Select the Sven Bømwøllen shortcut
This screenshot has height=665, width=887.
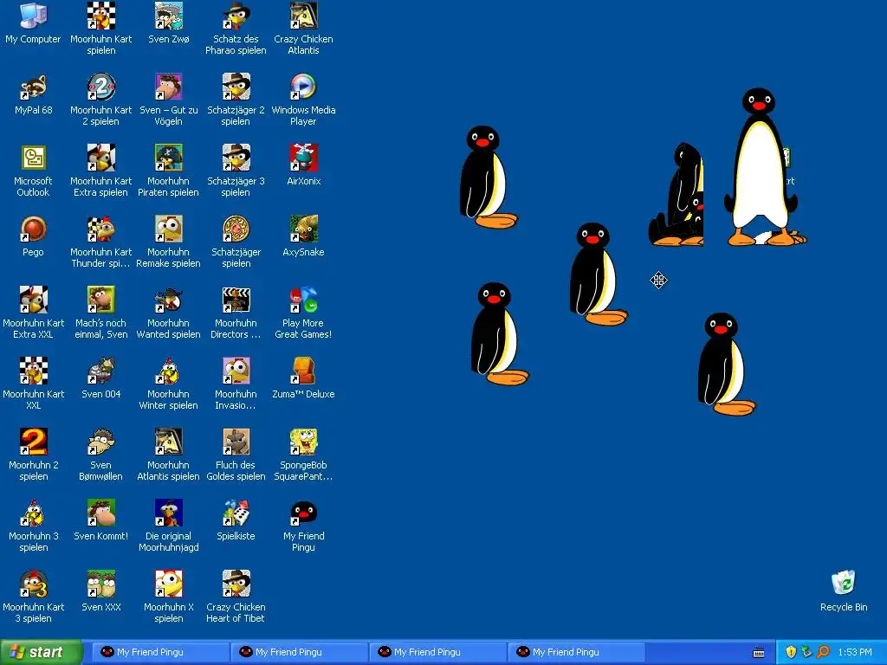point(100,442)
